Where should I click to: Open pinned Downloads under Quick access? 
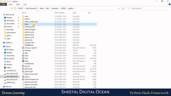[10, 21]
